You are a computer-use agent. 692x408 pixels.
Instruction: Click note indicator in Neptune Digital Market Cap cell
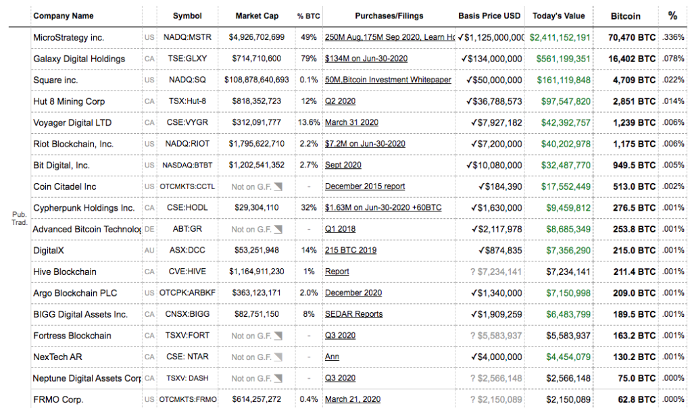(x=278, y=378)
